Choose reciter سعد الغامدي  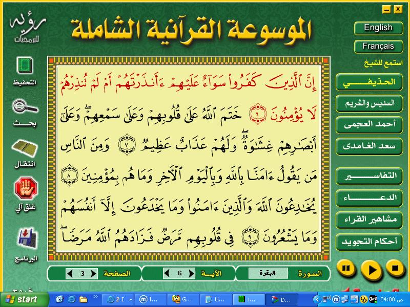(x=369, y=146)
